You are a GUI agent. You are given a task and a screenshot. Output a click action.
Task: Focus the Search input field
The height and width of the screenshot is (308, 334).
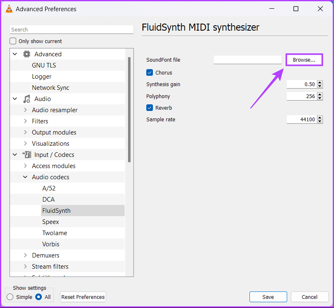pyautogui.click(x=72, y=29)
